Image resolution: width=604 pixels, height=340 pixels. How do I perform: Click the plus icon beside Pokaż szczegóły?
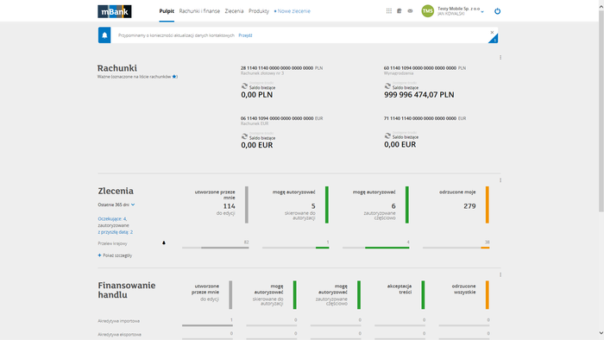99,255
